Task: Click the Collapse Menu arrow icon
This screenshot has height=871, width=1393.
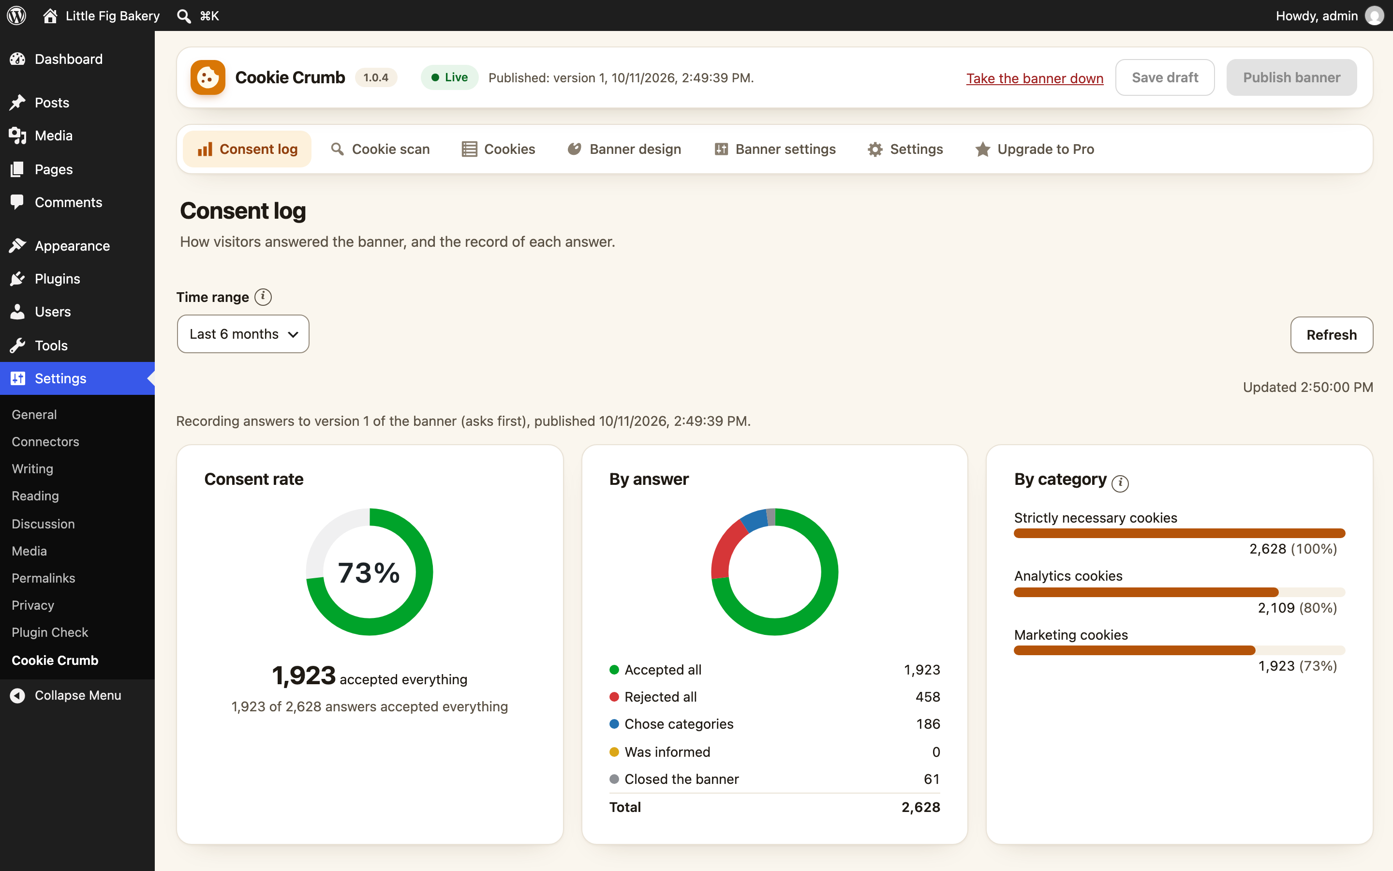Action: point(18,695)
